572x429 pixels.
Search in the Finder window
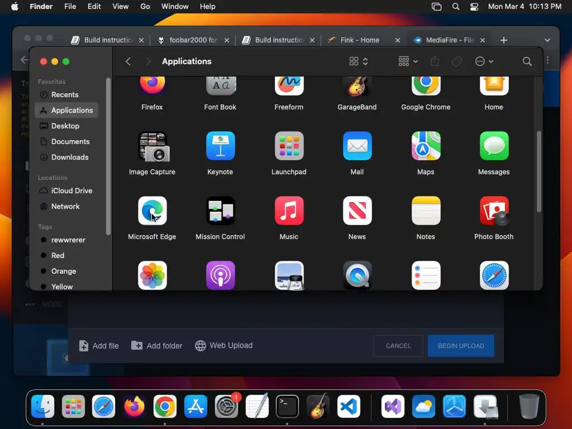[527, 61]
